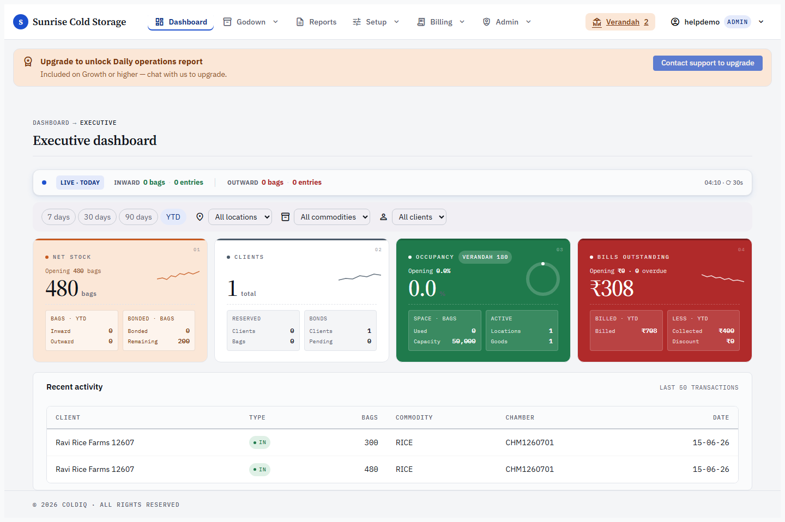Open the Dashboard tab

click(x=180, y=22)
